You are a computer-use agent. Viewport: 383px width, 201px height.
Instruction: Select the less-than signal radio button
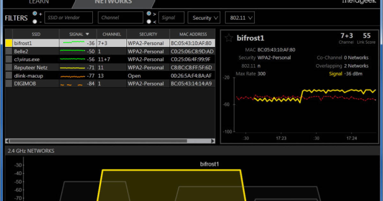149,22
